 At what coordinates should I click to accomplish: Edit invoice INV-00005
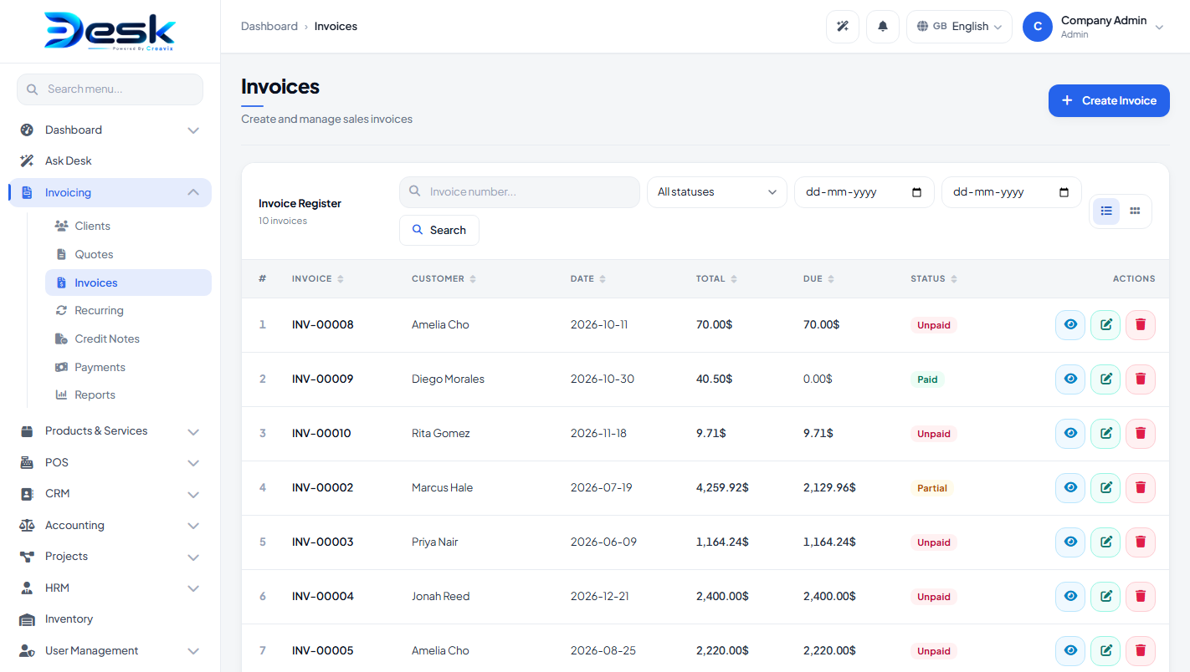click(x=1105, y=651)
